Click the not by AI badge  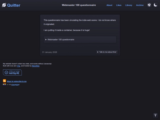12,73
